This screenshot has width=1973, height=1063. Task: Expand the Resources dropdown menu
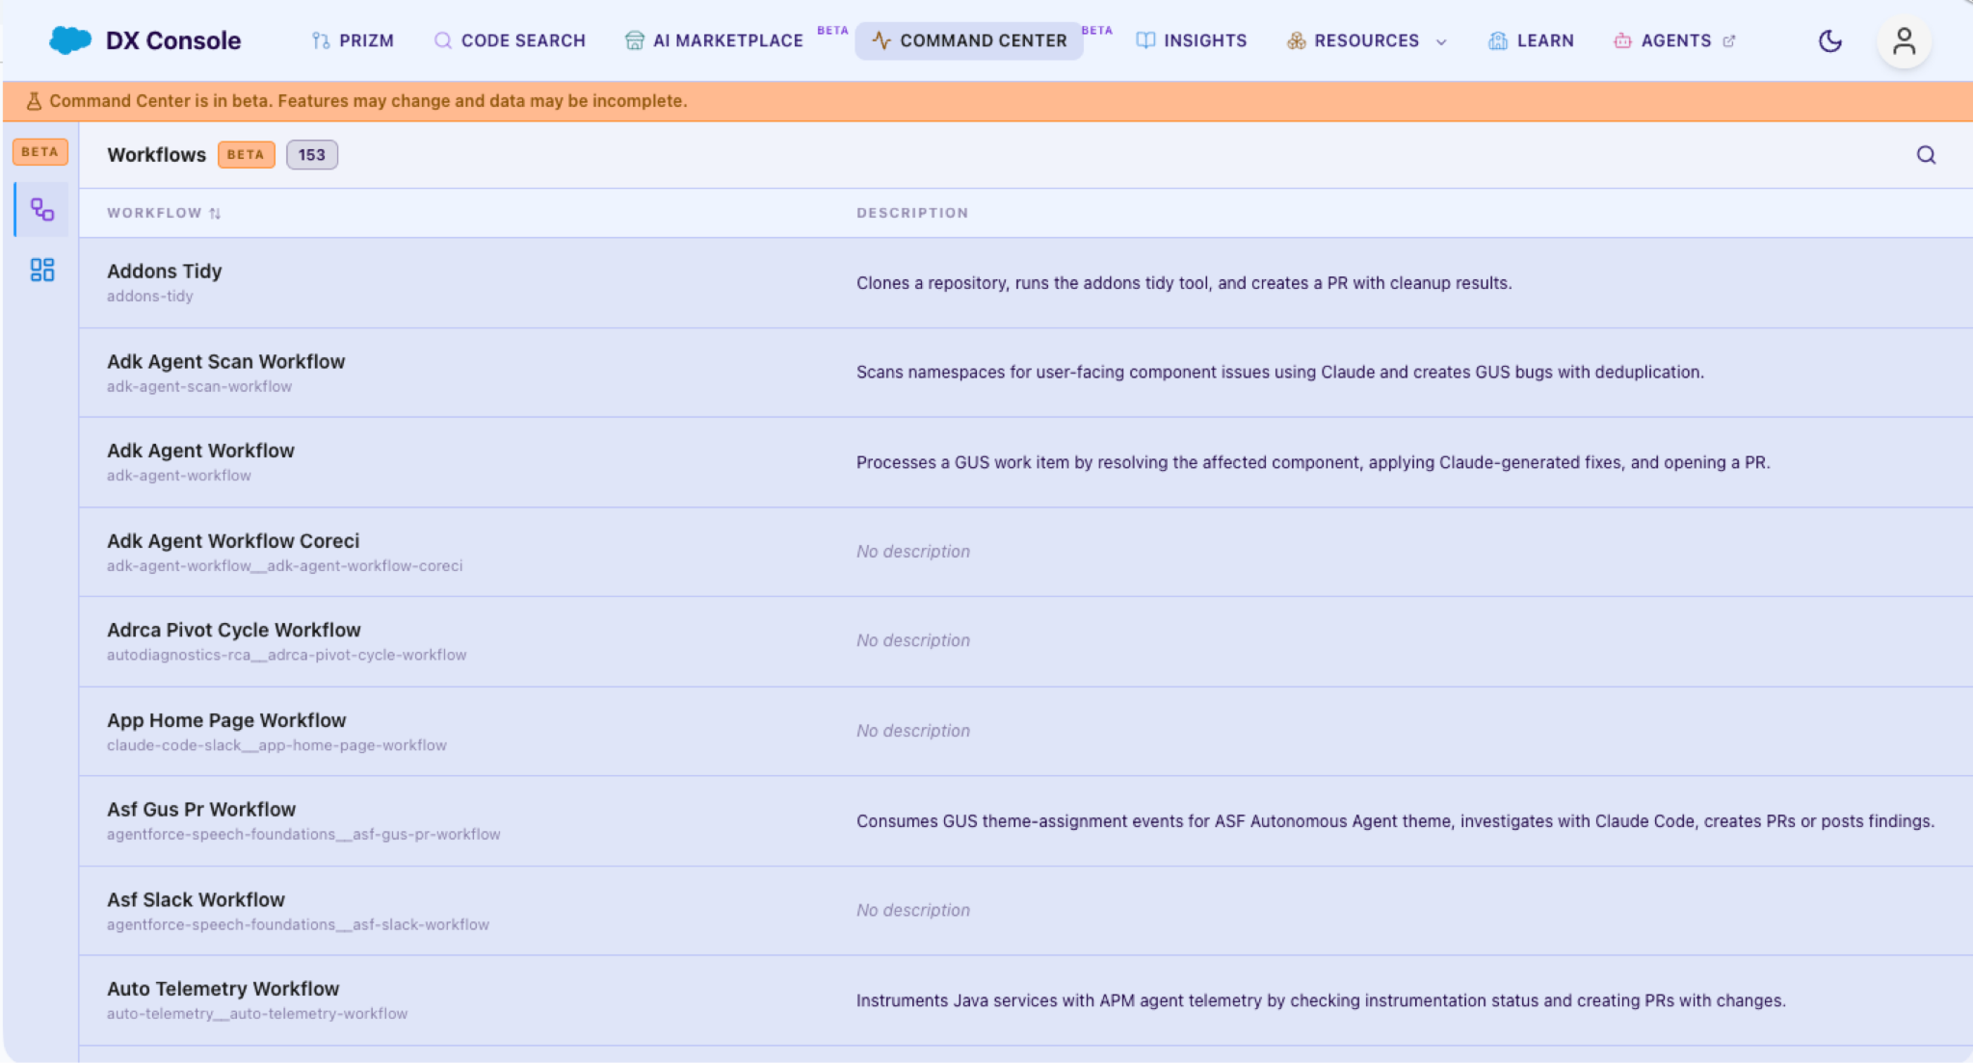click(1367, 40)
